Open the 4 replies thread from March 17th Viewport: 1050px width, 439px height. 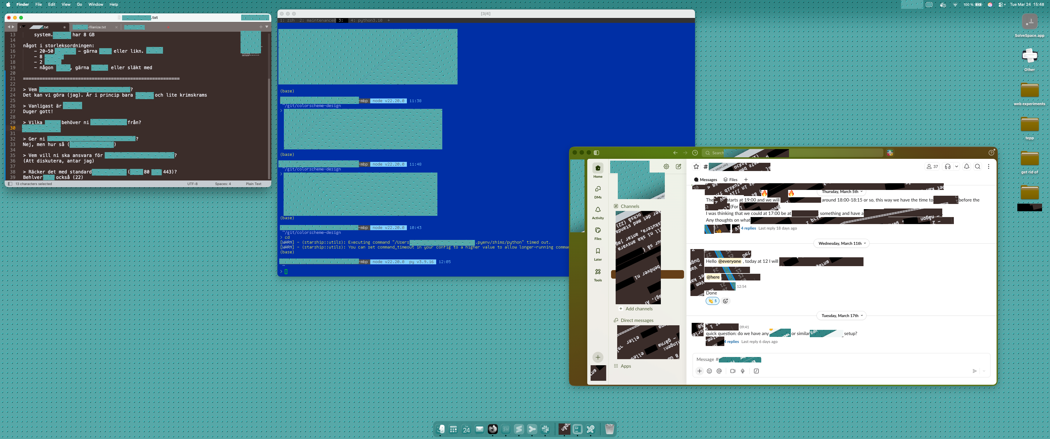pyautogui.click(x=732, y=342)
